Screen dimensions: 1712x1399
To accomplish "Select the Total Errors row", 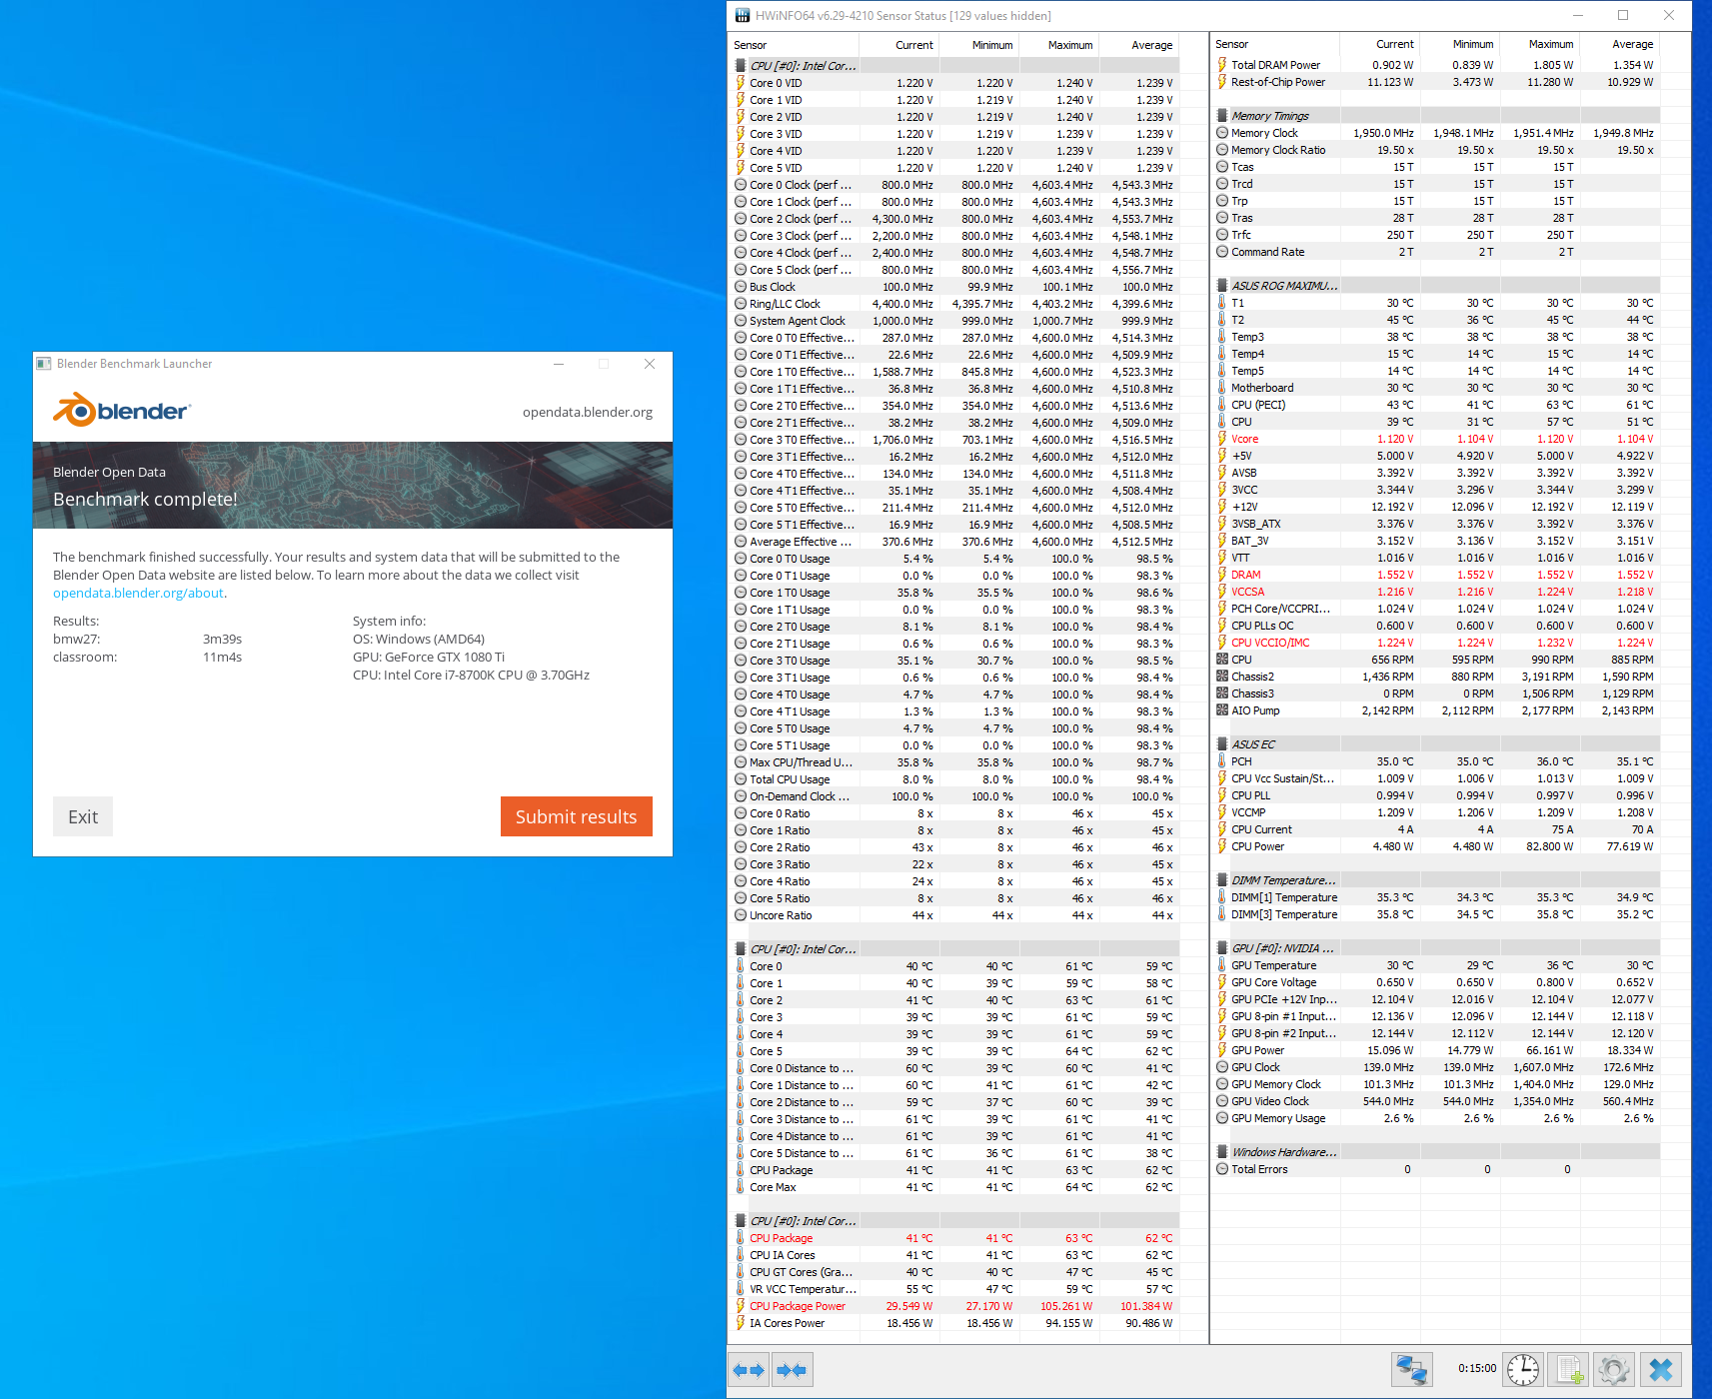I will pos(1438,1169).
